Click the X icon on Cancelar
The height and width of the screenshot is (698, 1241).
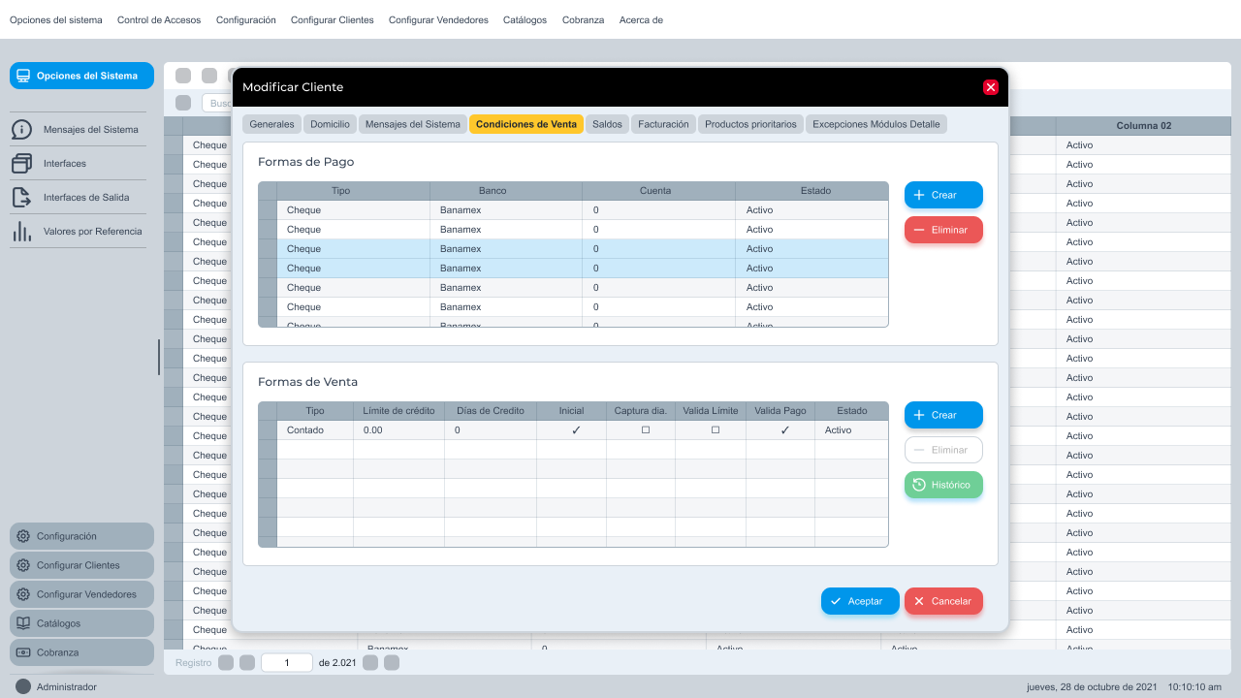pos(919,601)
